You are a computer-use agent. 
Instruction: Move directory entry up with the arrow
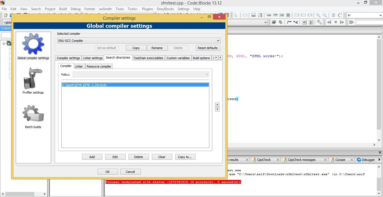click(217, 105)
